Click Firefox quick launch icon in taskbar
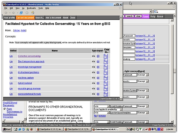 (x=31, y=129)
